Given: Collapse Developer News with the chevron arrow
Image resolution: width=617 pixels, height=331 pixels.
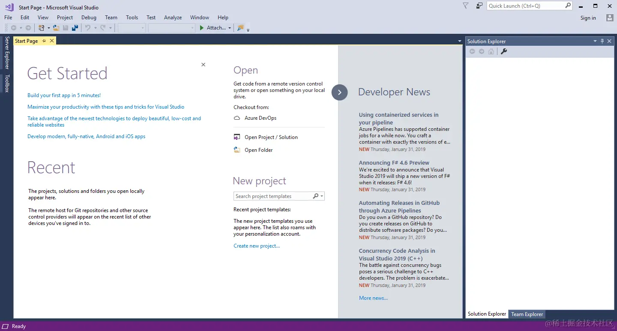Looking at the screenshot, I should 339,92.
